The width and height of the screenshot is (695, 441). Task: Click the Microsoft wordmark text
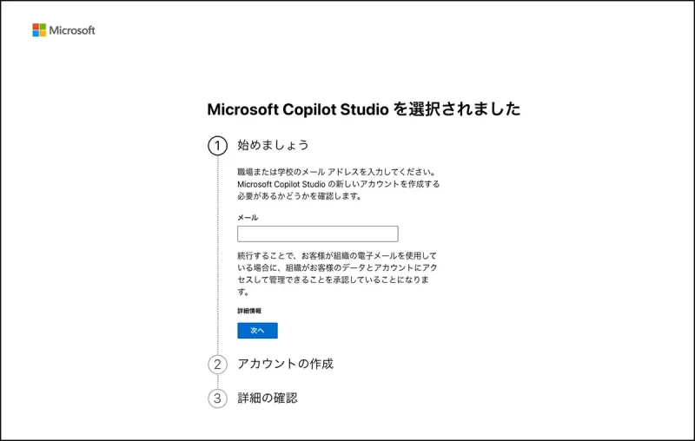pyautogui.click(x=72, y=30)
